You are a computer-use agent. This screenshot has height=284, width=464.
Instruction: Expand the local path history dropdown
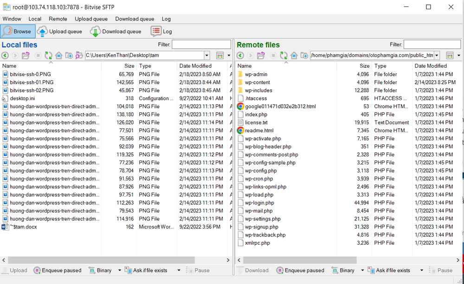[x=207, y=56]
